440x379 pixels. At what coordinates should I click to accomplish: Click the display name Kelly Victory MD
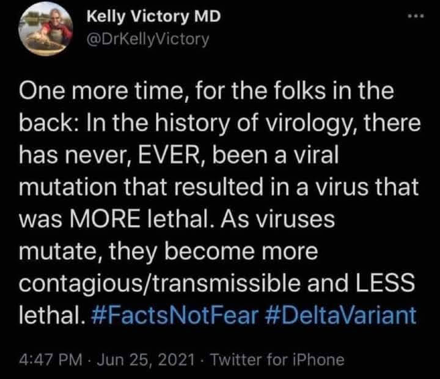coord(154,17)
